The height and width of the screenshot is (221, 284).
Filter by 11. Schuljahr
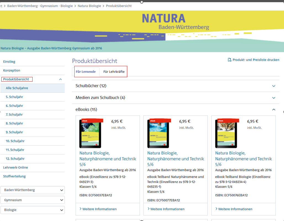pyautogui.click(x=33, y=150)
